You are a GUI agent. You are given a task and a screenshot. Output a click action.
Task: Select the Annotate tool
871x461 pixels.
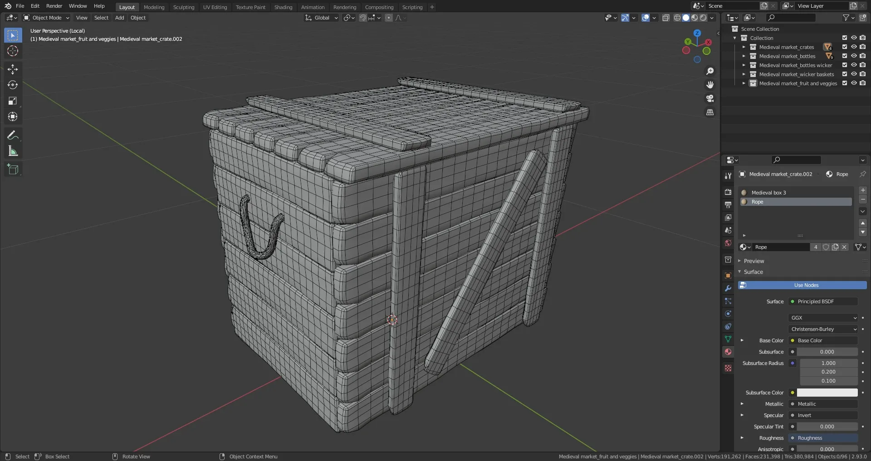point(13,135)
